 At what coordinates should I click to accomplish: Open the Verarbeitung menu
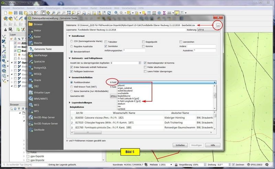(128, 7)
